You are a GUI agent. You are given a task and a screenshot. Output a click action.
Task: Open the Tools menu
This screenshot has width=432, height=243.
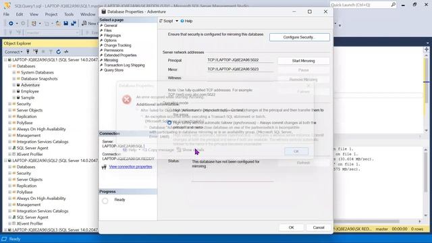point(69,14)
